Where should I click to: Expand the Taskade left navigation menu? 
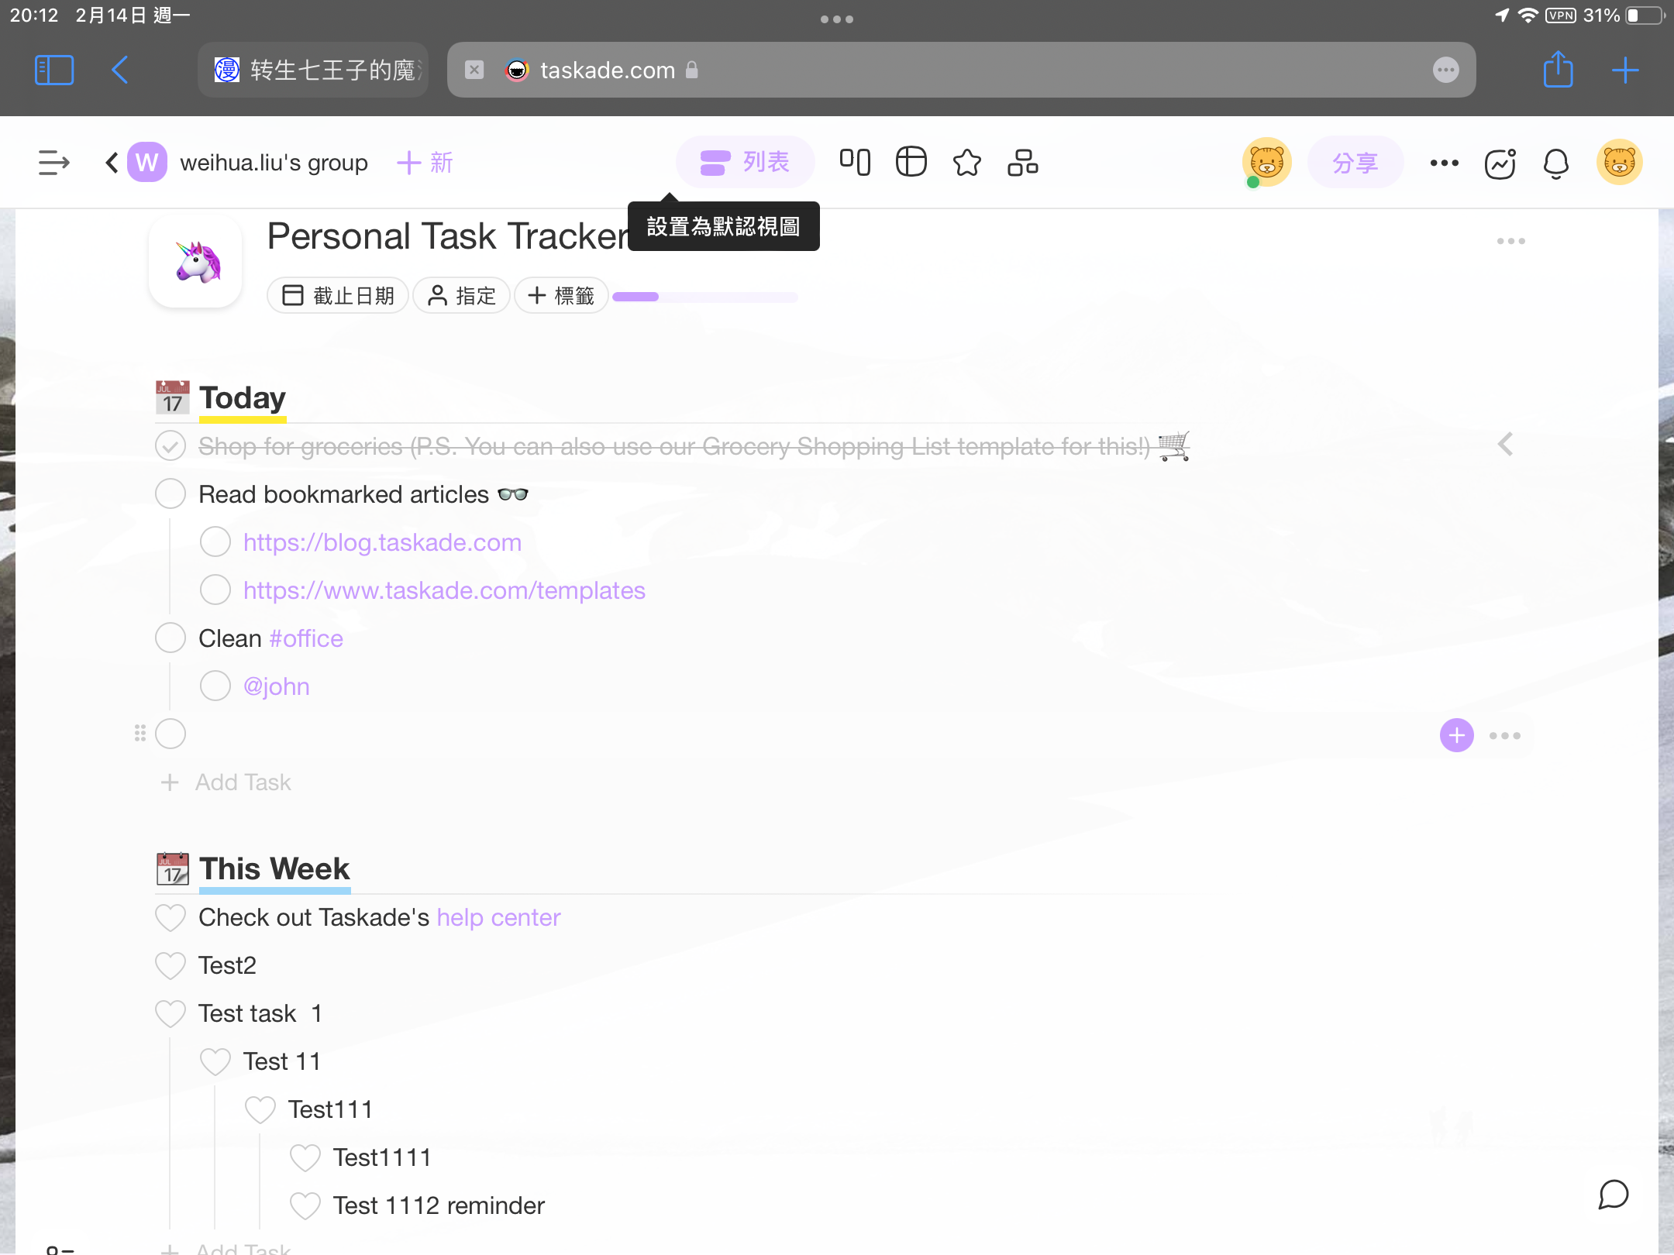pyautogui.click(x=54, y=163)
